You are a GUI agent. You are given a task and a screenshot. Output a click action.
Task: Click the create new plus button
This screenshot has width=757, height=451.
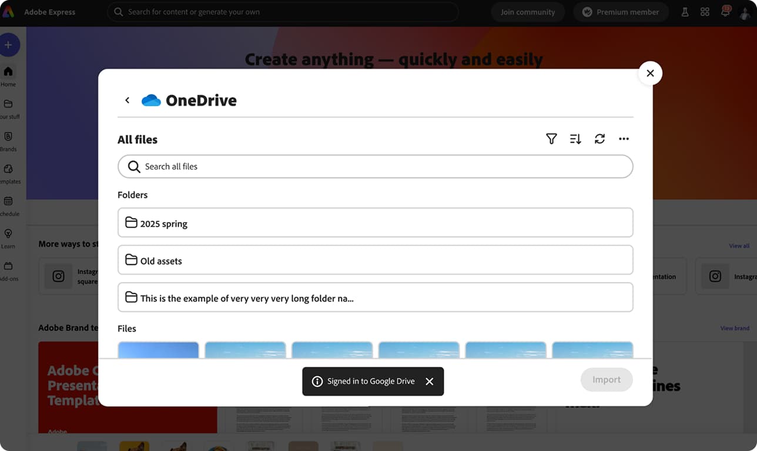coord(8,45)
